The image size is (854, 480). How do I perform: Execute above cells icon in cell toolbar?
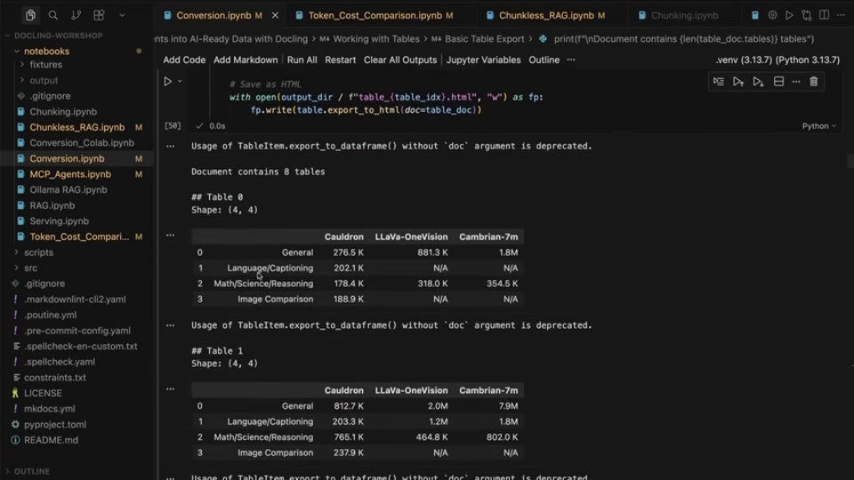(738, 82)
